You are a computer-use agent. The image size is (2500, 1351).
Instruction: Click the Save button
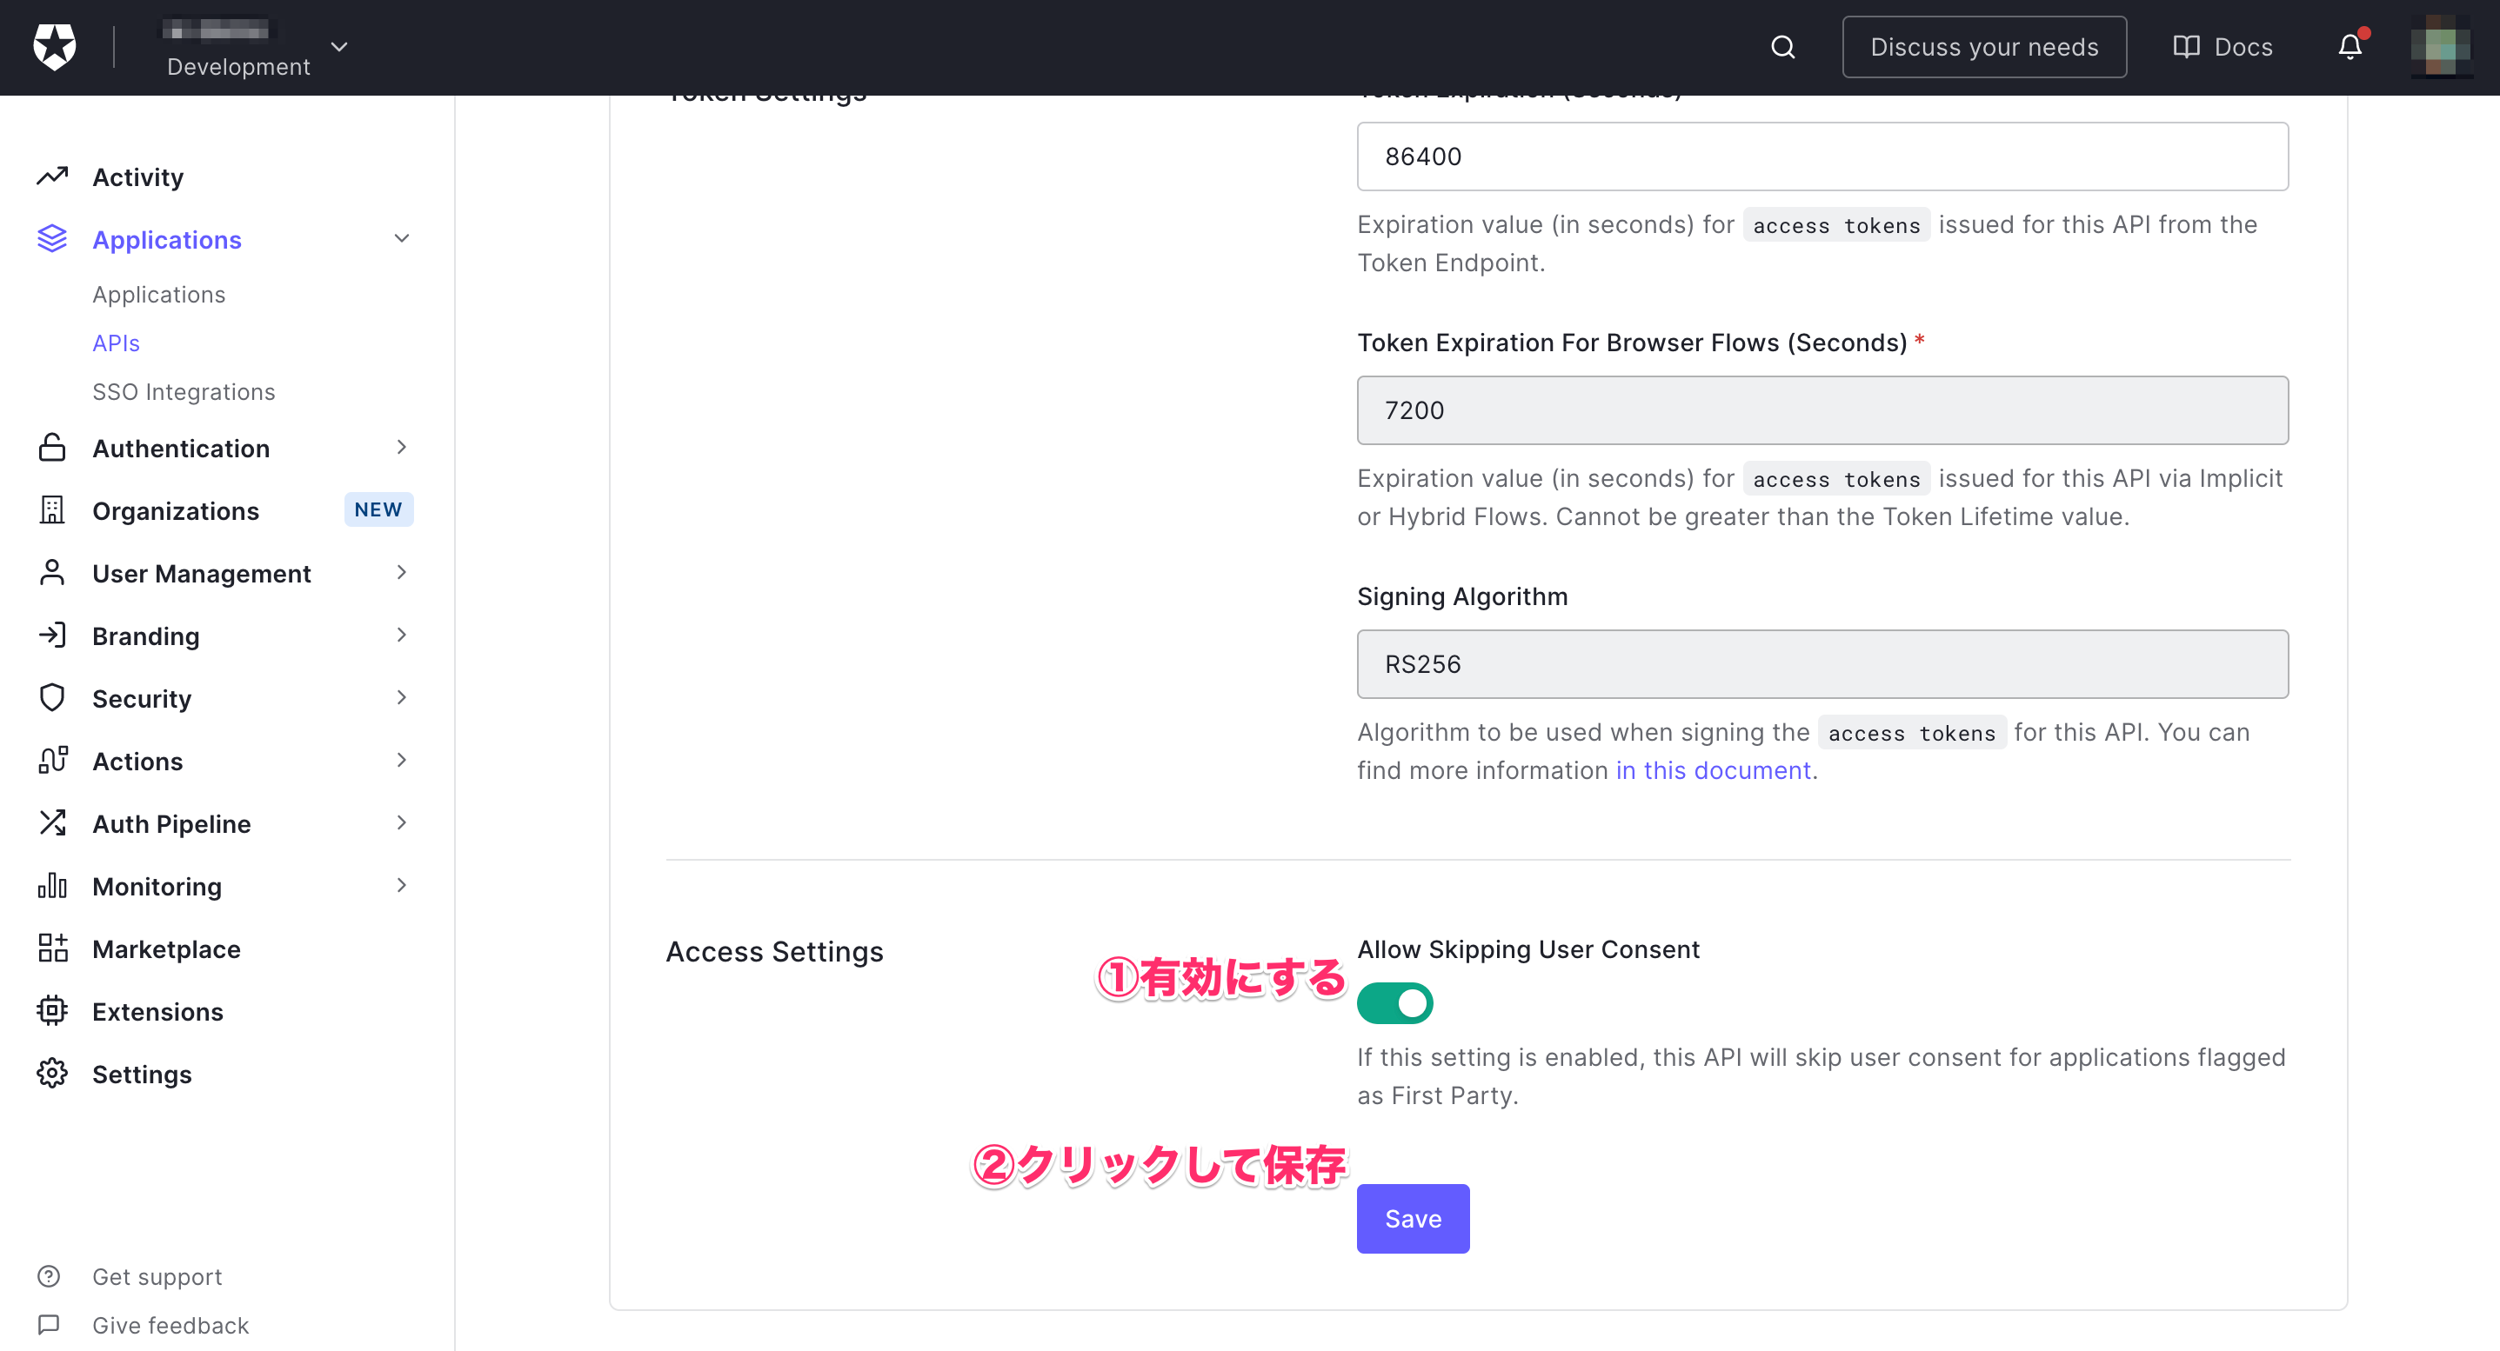point(1412,1218)
